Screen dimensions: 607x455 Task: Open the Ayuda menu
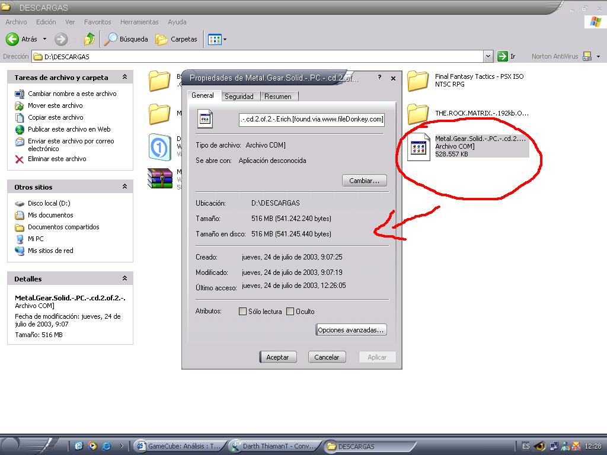(177, 22)
